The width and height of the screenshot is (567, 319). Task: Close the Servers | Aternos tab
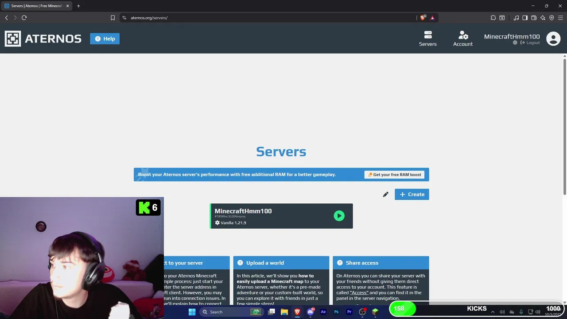click(67, 6)
